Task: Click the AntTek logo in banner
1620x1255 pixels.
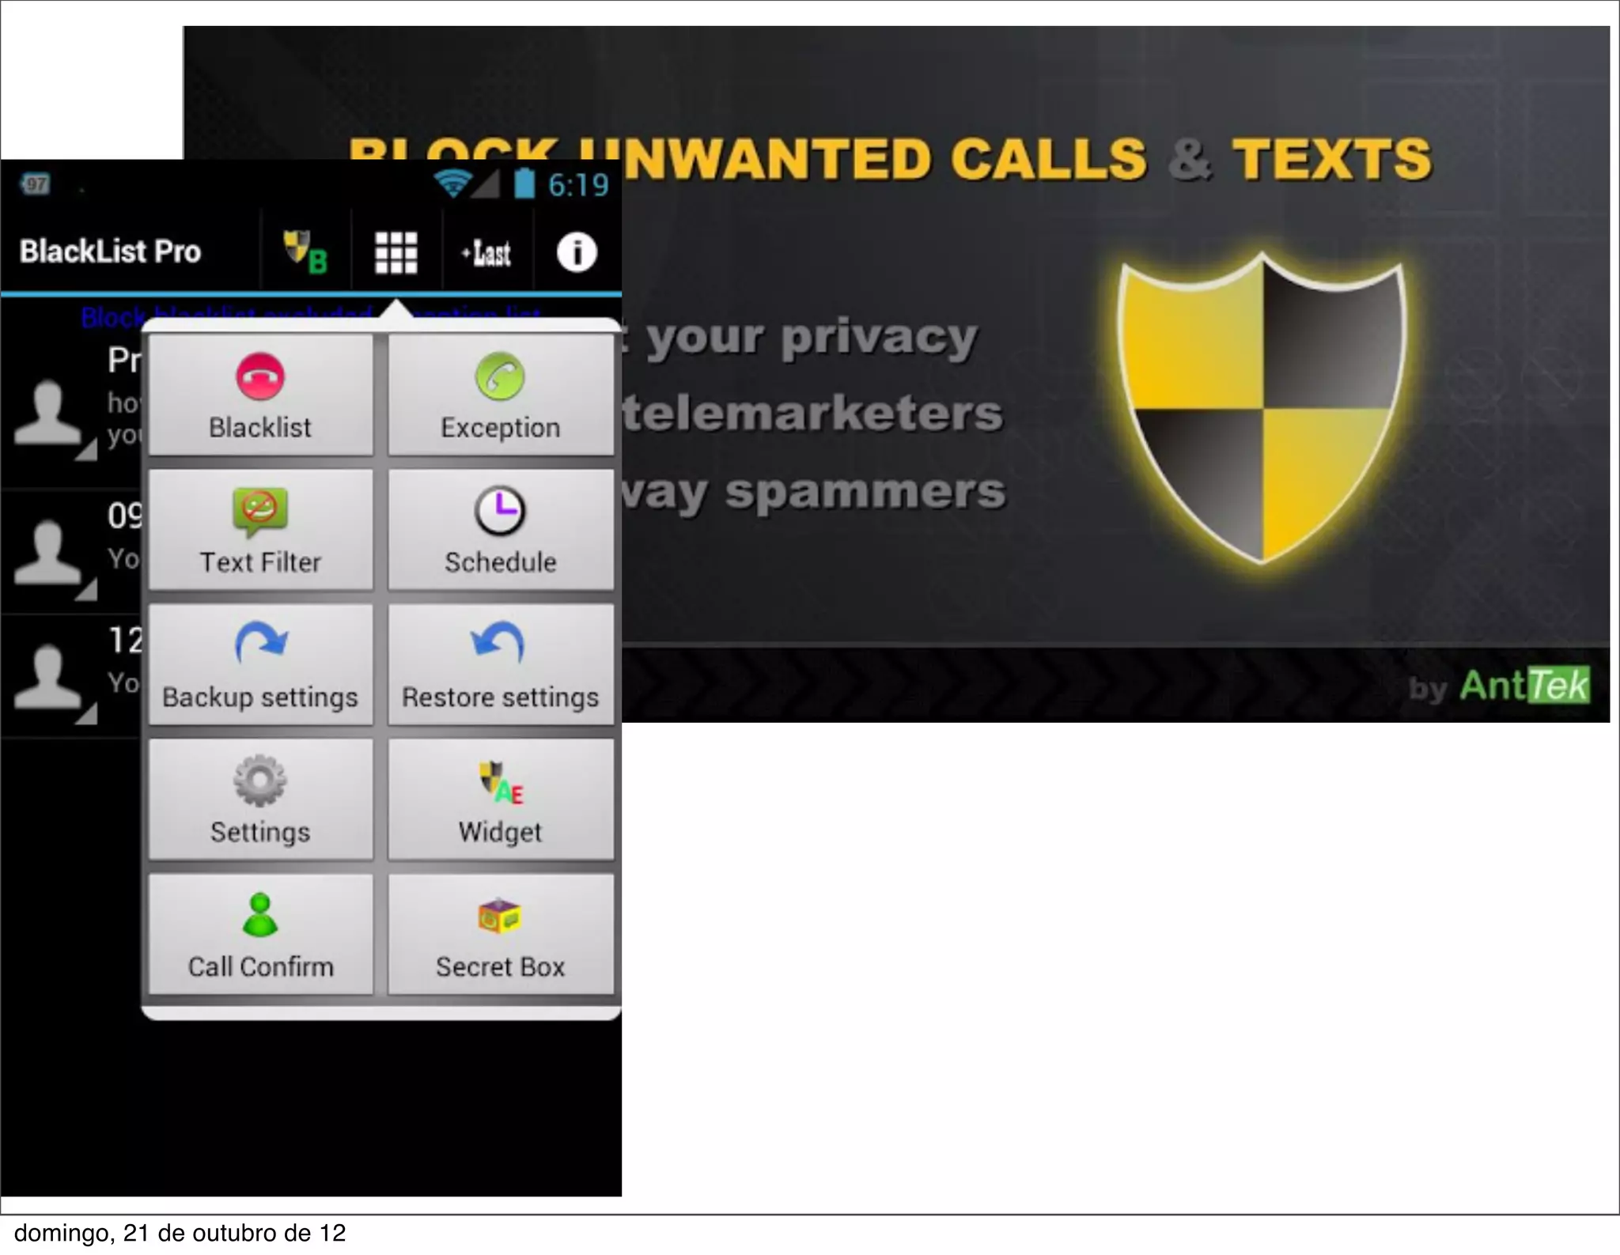Action: click(x=1523, y=685)
